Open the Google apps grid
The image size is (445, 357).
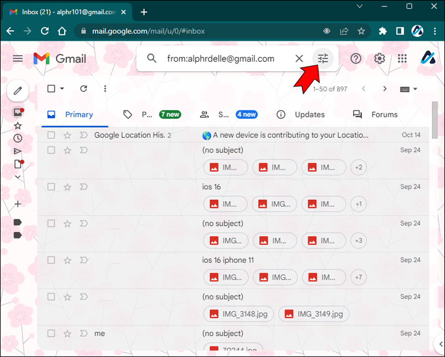pyautogui.click(x=402, y=59)
